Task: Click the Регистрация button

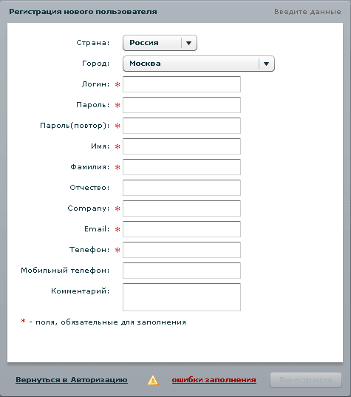Action: 306,380
